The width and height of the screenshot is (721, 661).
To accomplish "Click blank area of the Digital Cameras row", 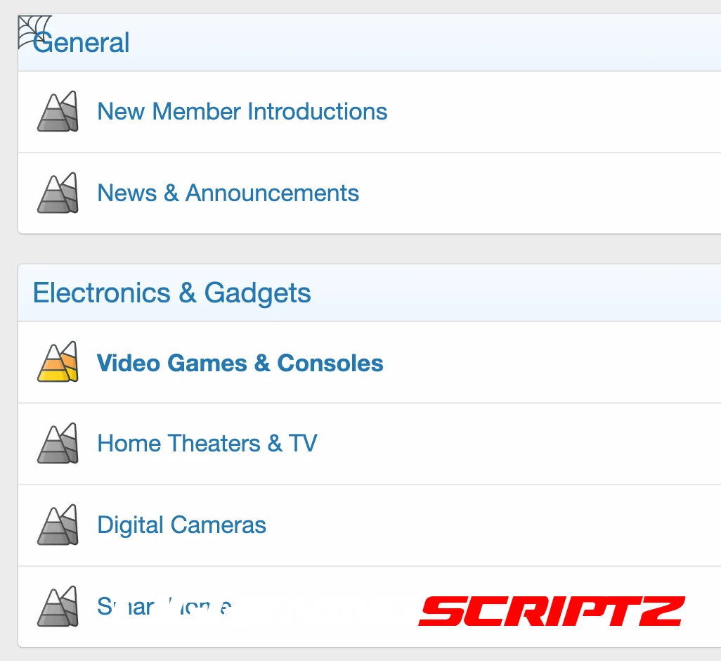I will click(492, 525).
